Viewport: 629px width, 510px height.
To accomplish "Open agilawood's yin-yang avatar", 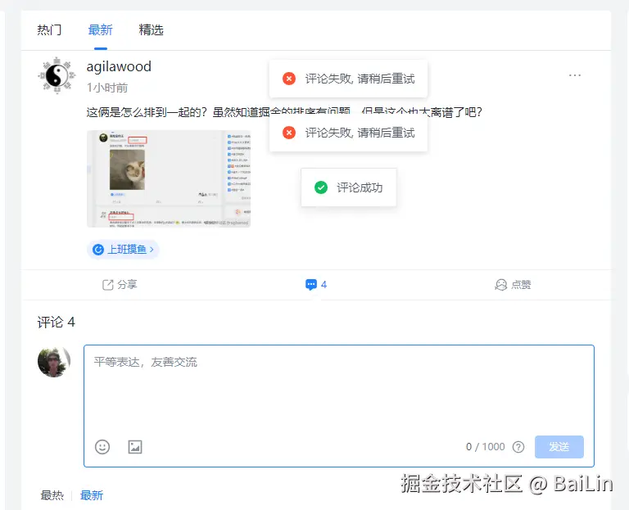I will point(57,76).
